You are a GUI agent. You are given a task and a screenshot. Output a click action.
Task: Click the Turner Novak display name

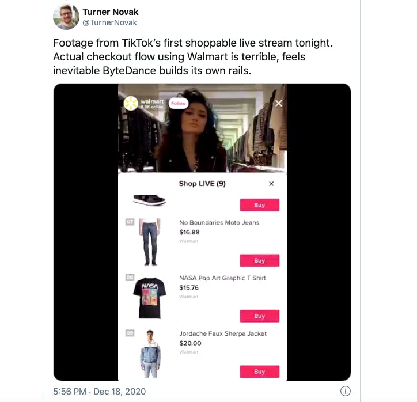point(111,12)
